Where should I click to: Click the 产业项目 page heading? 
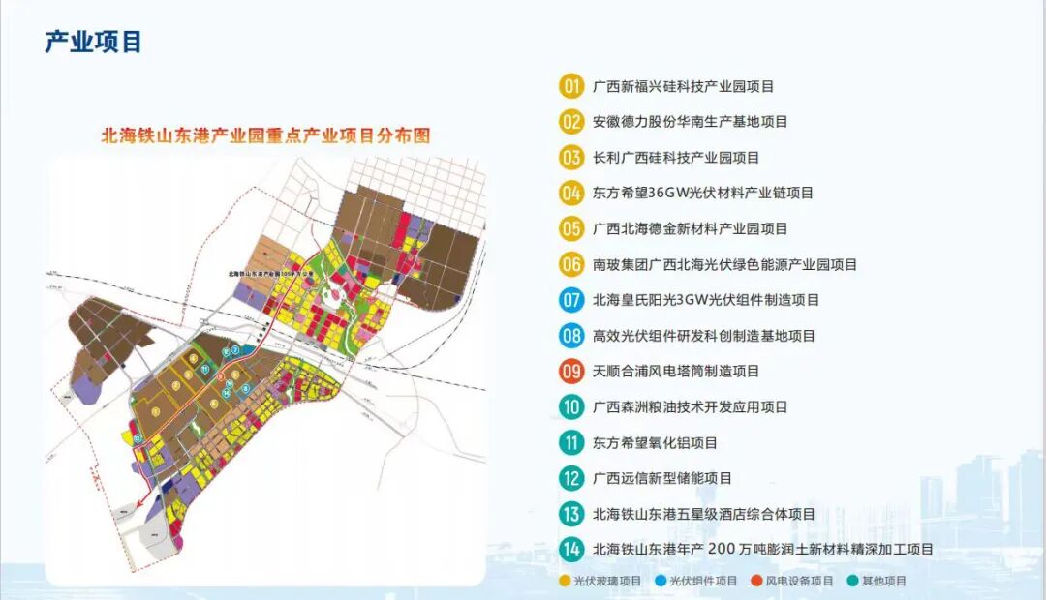coord(93,42)
